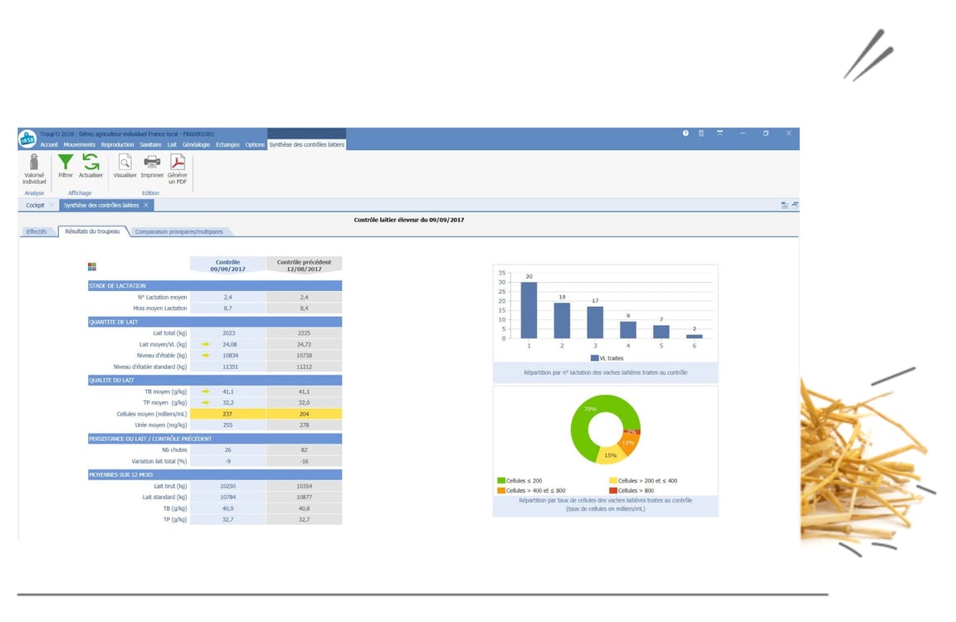Click the colored grid icon above the table
Viewport: 956px width, 622px height.
(x=92, y=266)
